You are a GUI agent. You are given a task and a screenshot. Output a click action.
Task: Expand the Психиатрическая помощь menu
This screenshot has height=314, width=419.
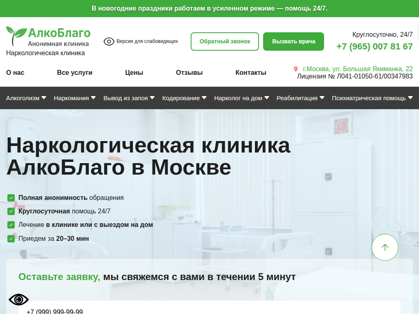click(371, 98)
